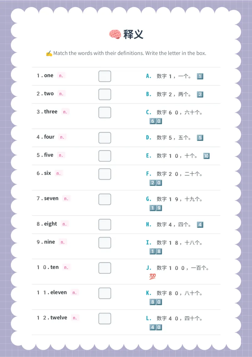Click the red 100 emoji under definition J
Screen dimensions: 252x357
(152, 277)
